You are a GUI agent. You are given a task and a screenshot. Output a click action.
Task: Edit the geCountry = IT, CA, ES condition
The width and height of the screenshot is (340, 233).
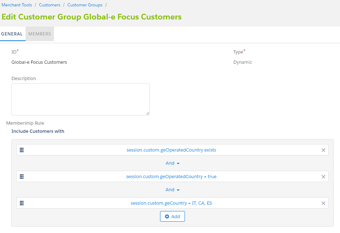171,203
